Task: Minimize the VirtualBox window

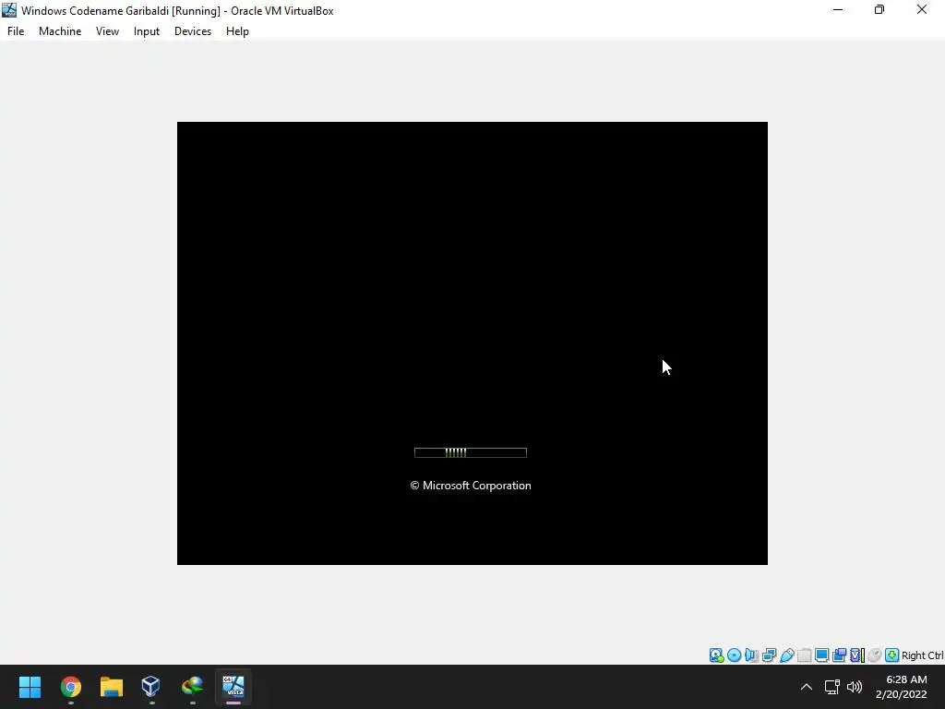Action: 838,9
